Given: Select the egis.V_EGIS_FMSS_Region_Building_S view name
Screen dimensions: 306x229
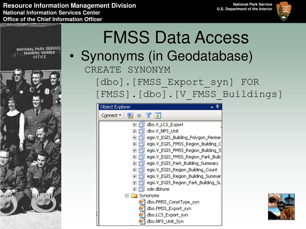Looking at the screenshot, I should 184,151.
